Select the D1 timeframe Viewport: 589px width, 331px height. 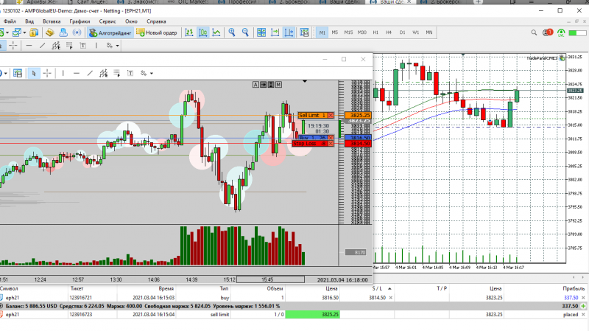(x=402, y=32)
